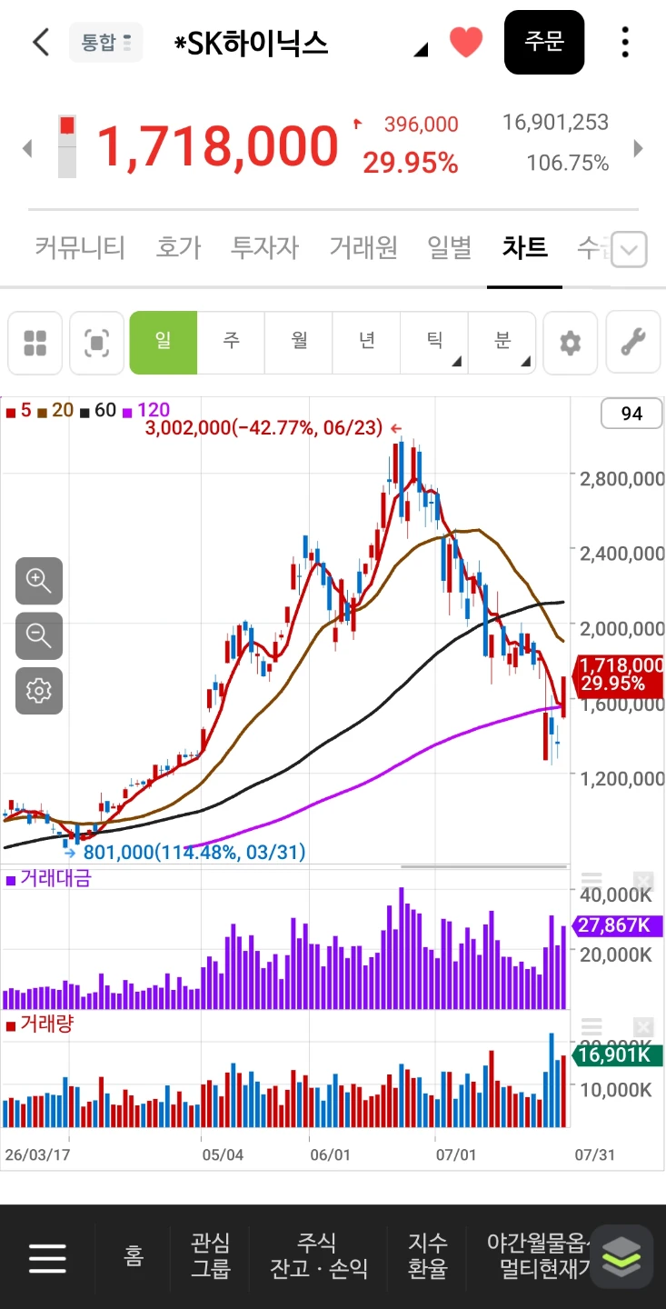Image resolution: width=666 pixels, height=1309 pixels.
Task: Tap the back arrow icon
Action: pyautogui.click(x=41, y=43)
